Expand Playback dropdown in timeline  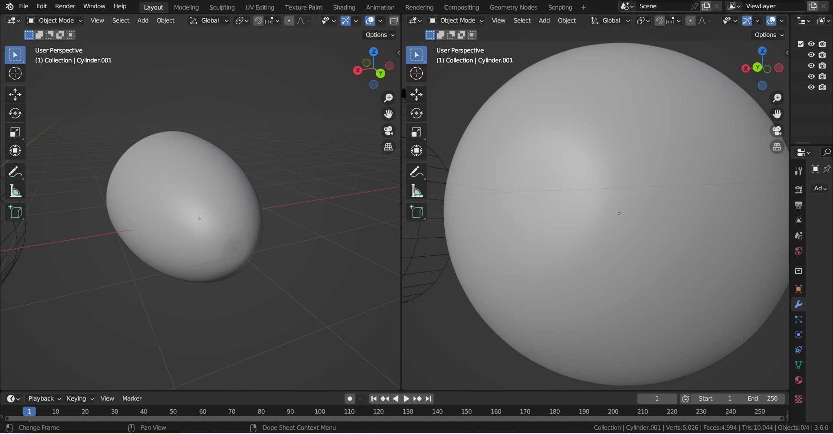(x=44, y=398)
